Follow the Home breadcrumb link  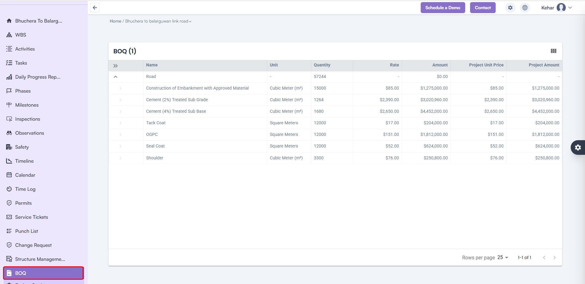pyautogui.click(x=115, y=21)
